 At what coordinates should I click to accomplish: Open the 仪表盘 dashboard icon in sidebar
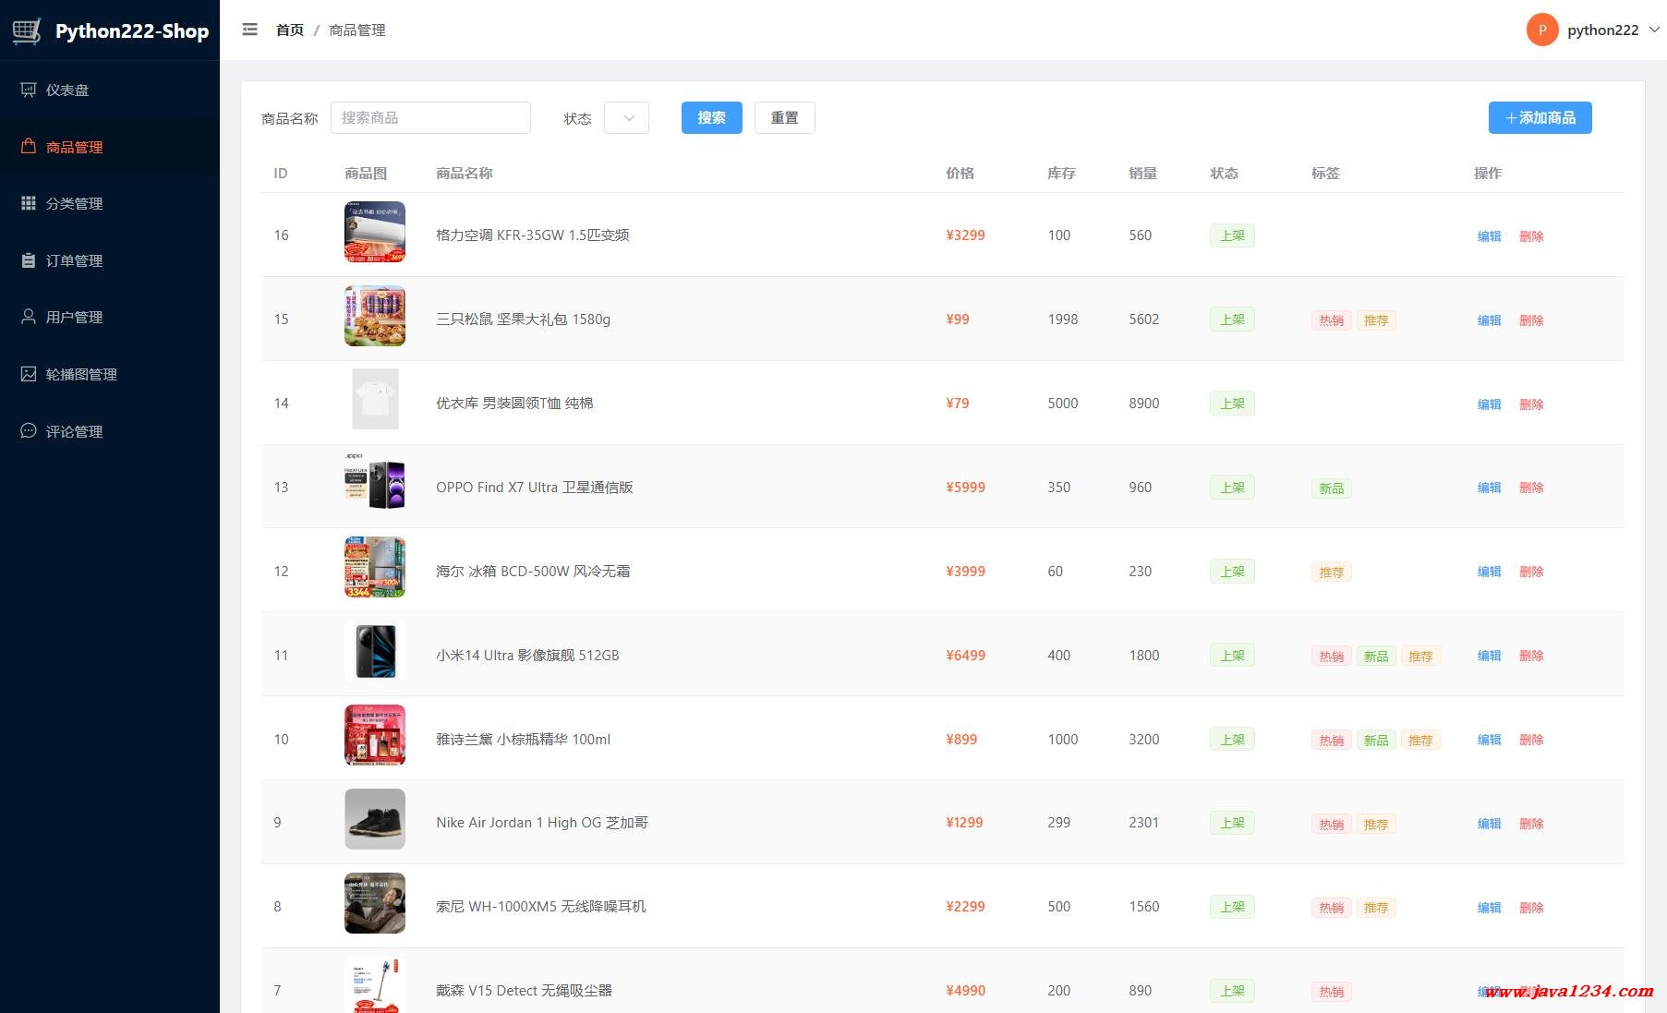point(29,90)
